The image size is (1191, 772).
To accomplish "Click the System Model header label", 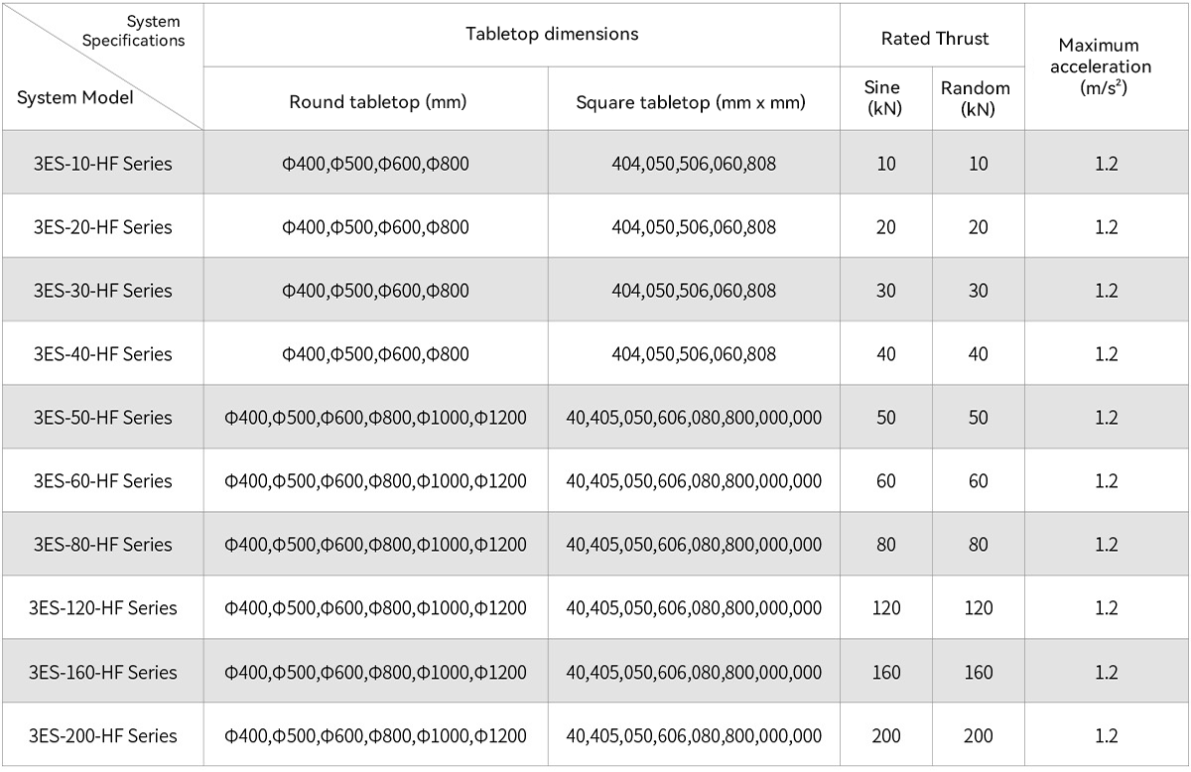I will [x=75, y=97].
